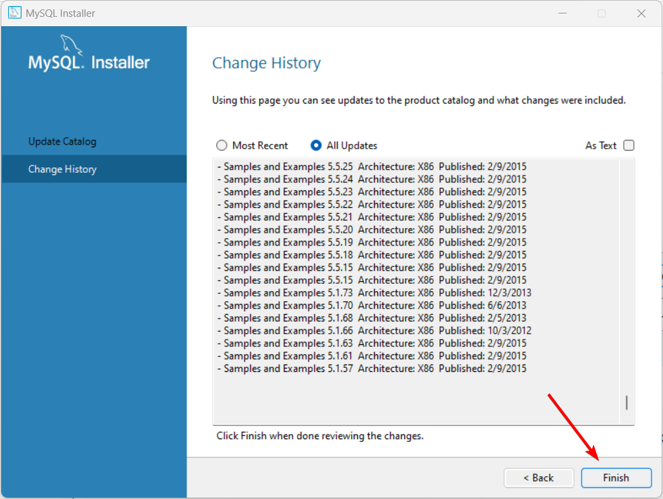663x499 pixels.
Task: Minimize the MySQL Installer window
Action: (x=563, y=13)
